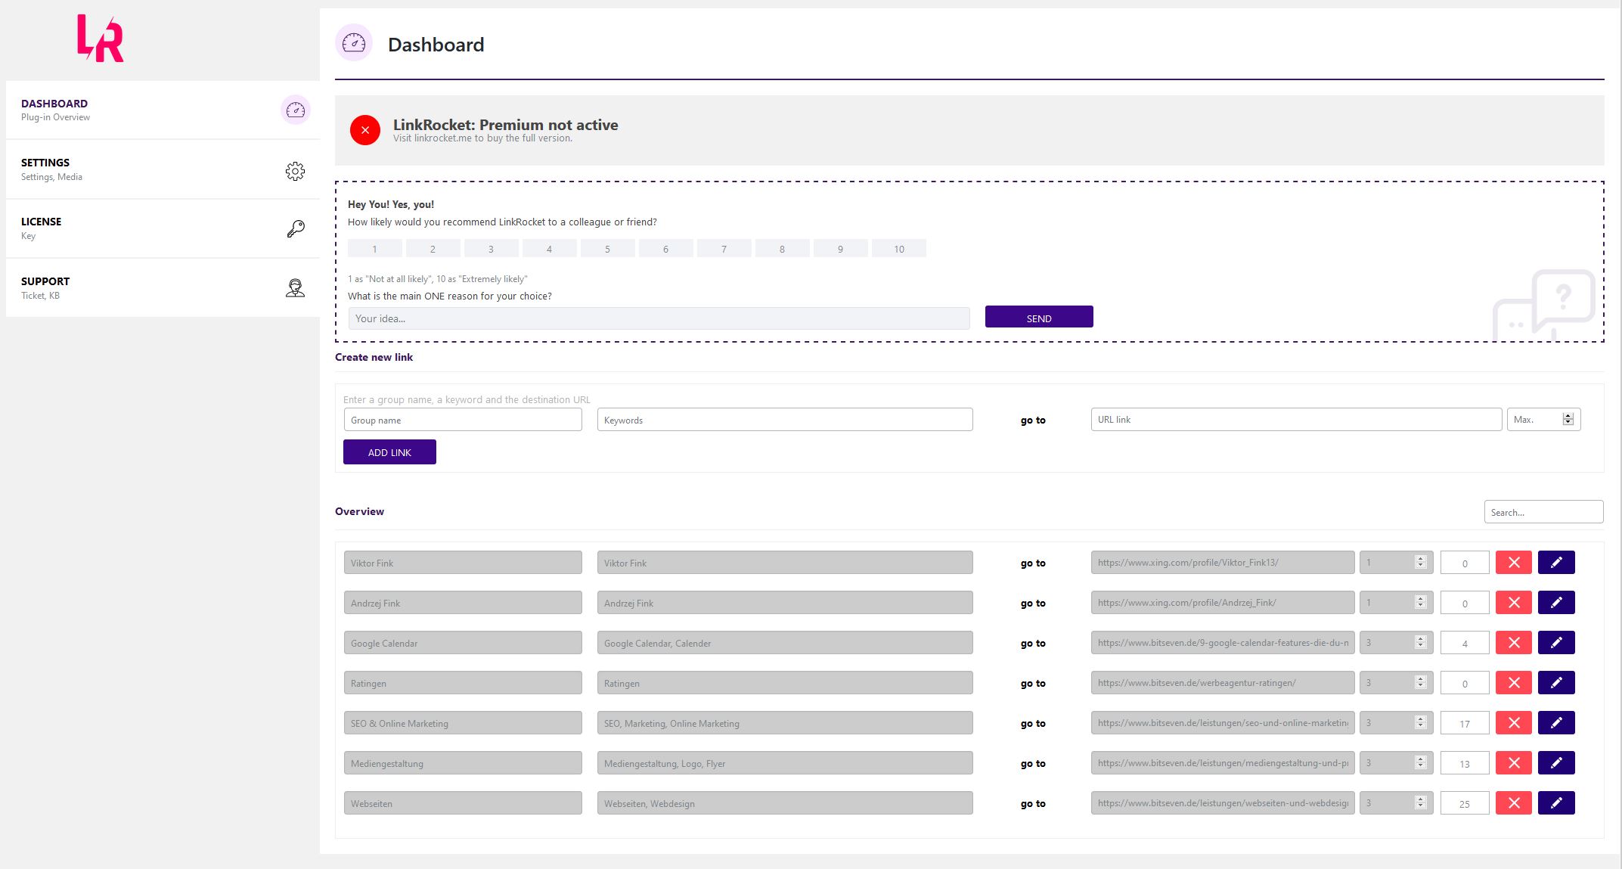Select rating 7 on recommendation survey
Viewport: 1622px width, 869px height.
[723, 248]
